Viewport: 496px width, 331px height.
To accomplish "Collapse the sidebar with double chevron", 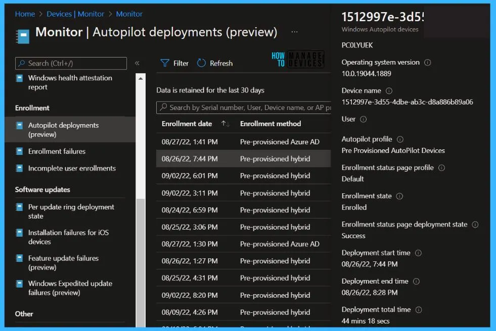I will [x=138, y=63].
